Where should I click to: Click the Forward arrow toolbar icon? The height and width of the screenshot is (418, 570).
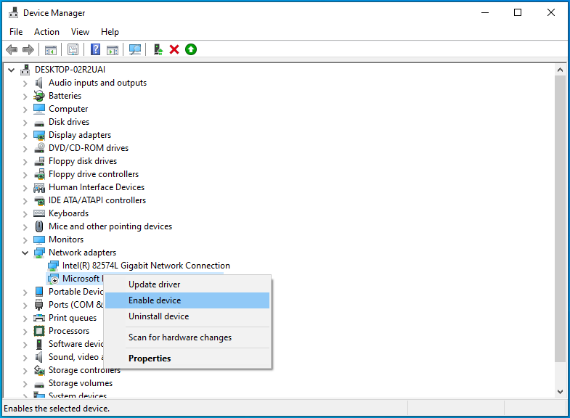tap(28, 49)
